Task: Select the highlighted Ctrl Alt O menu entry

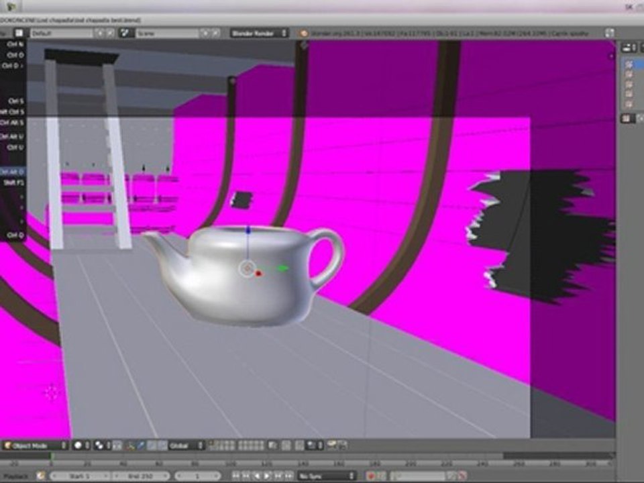Action: click(13, 172)
